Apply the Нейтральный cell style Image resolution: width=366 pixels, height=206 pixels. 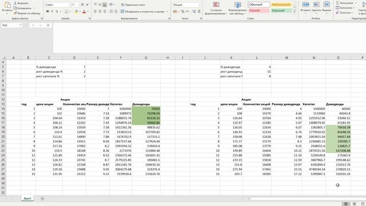click(281, 5)
